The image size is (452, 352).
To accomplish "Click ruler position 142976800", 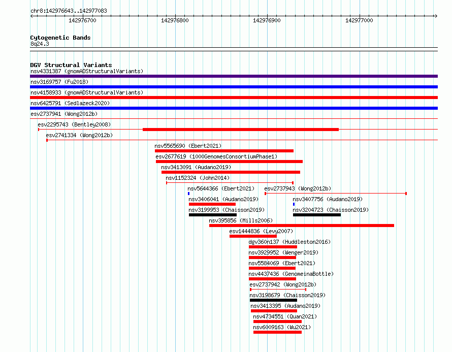I will (x=175, y=20).
